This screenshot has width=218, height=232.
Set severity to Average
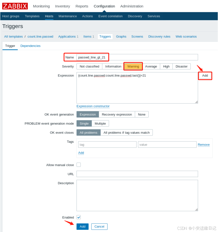point(151,66)
